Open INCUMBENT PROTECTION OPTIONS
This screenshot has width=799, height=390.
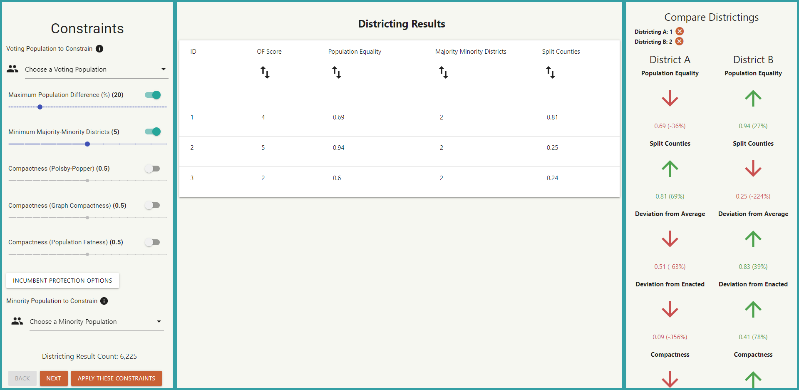coord(62,281)
